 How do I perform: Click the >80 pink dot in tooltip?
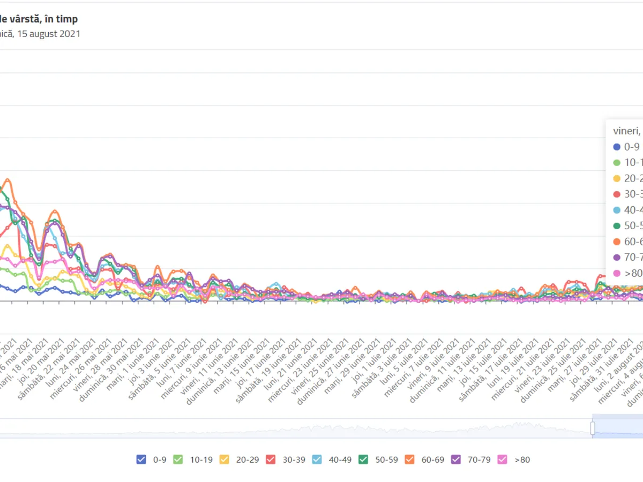pos(617,273)
